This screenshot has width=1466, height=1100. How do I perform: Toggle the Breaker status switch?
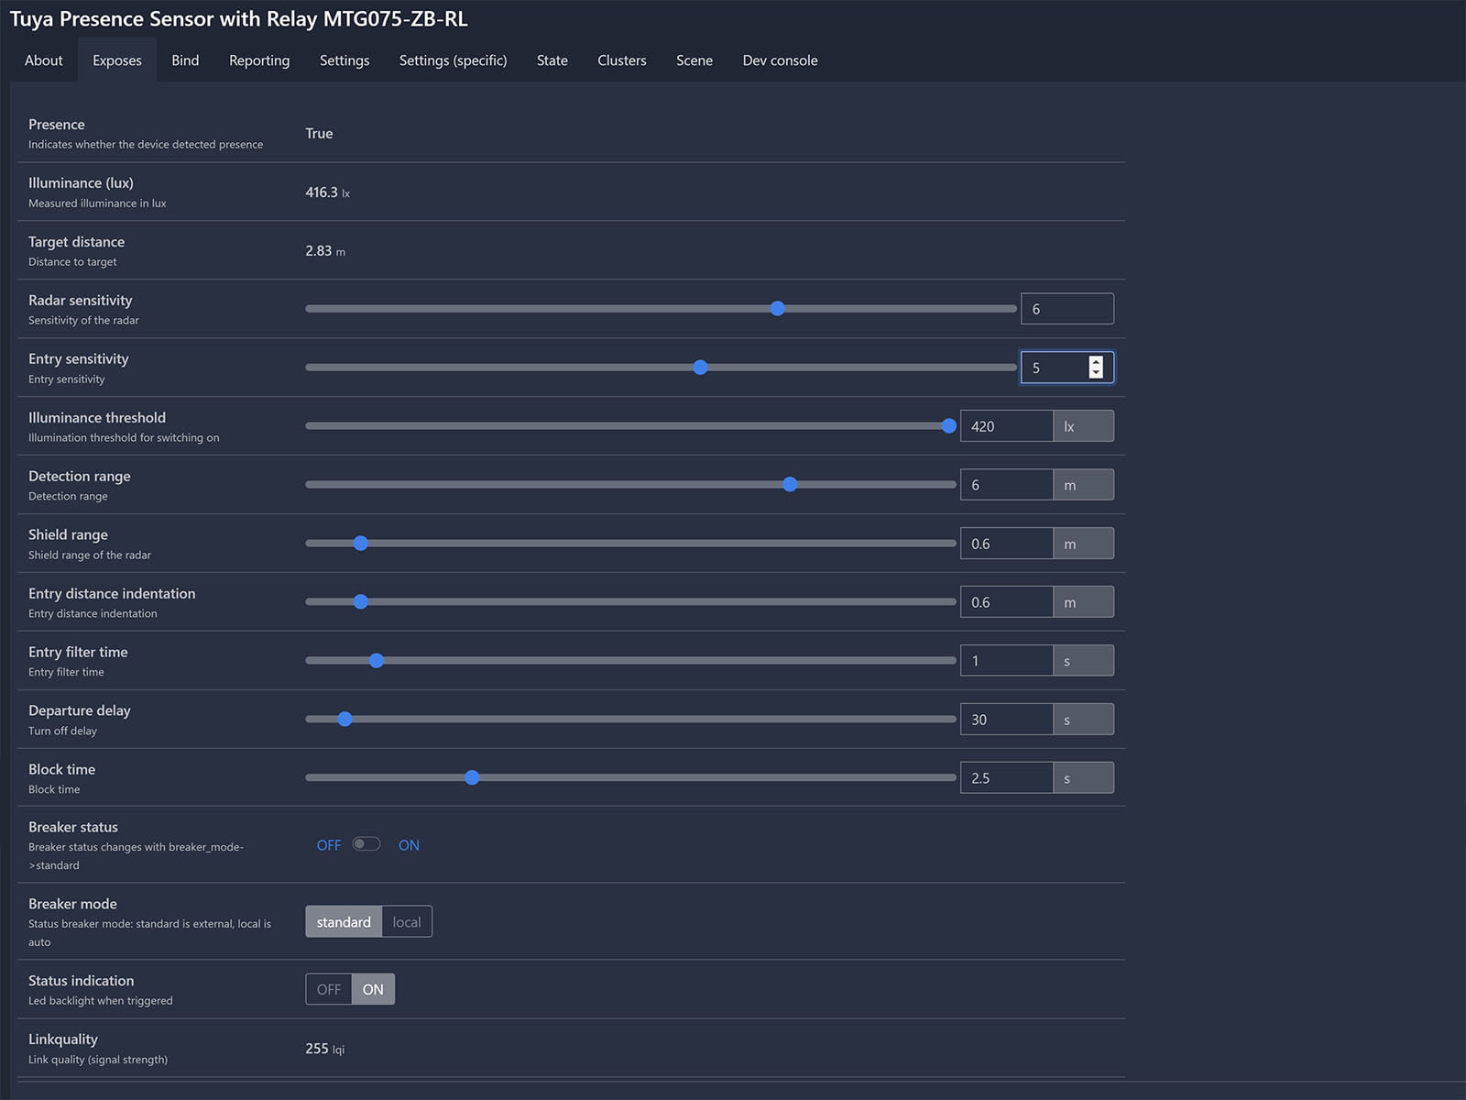pos(366,844)
